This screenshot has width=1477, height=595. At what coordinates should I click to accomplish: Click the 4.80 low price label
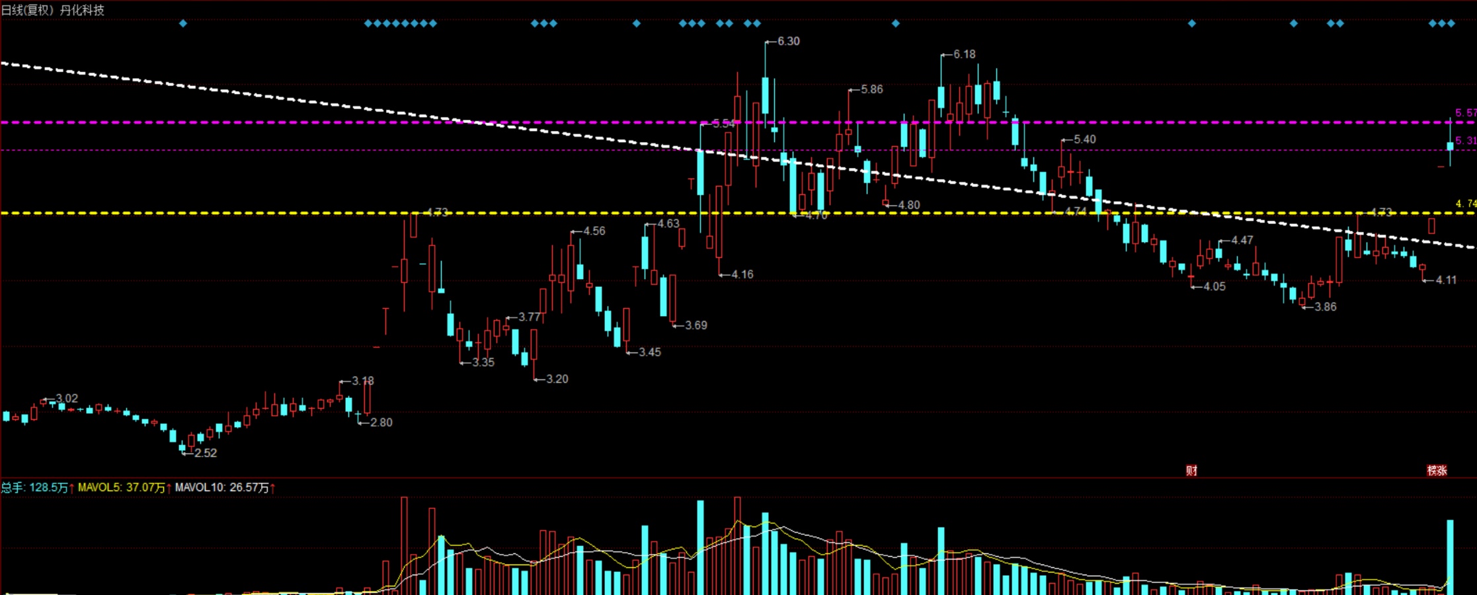(908, 205)
